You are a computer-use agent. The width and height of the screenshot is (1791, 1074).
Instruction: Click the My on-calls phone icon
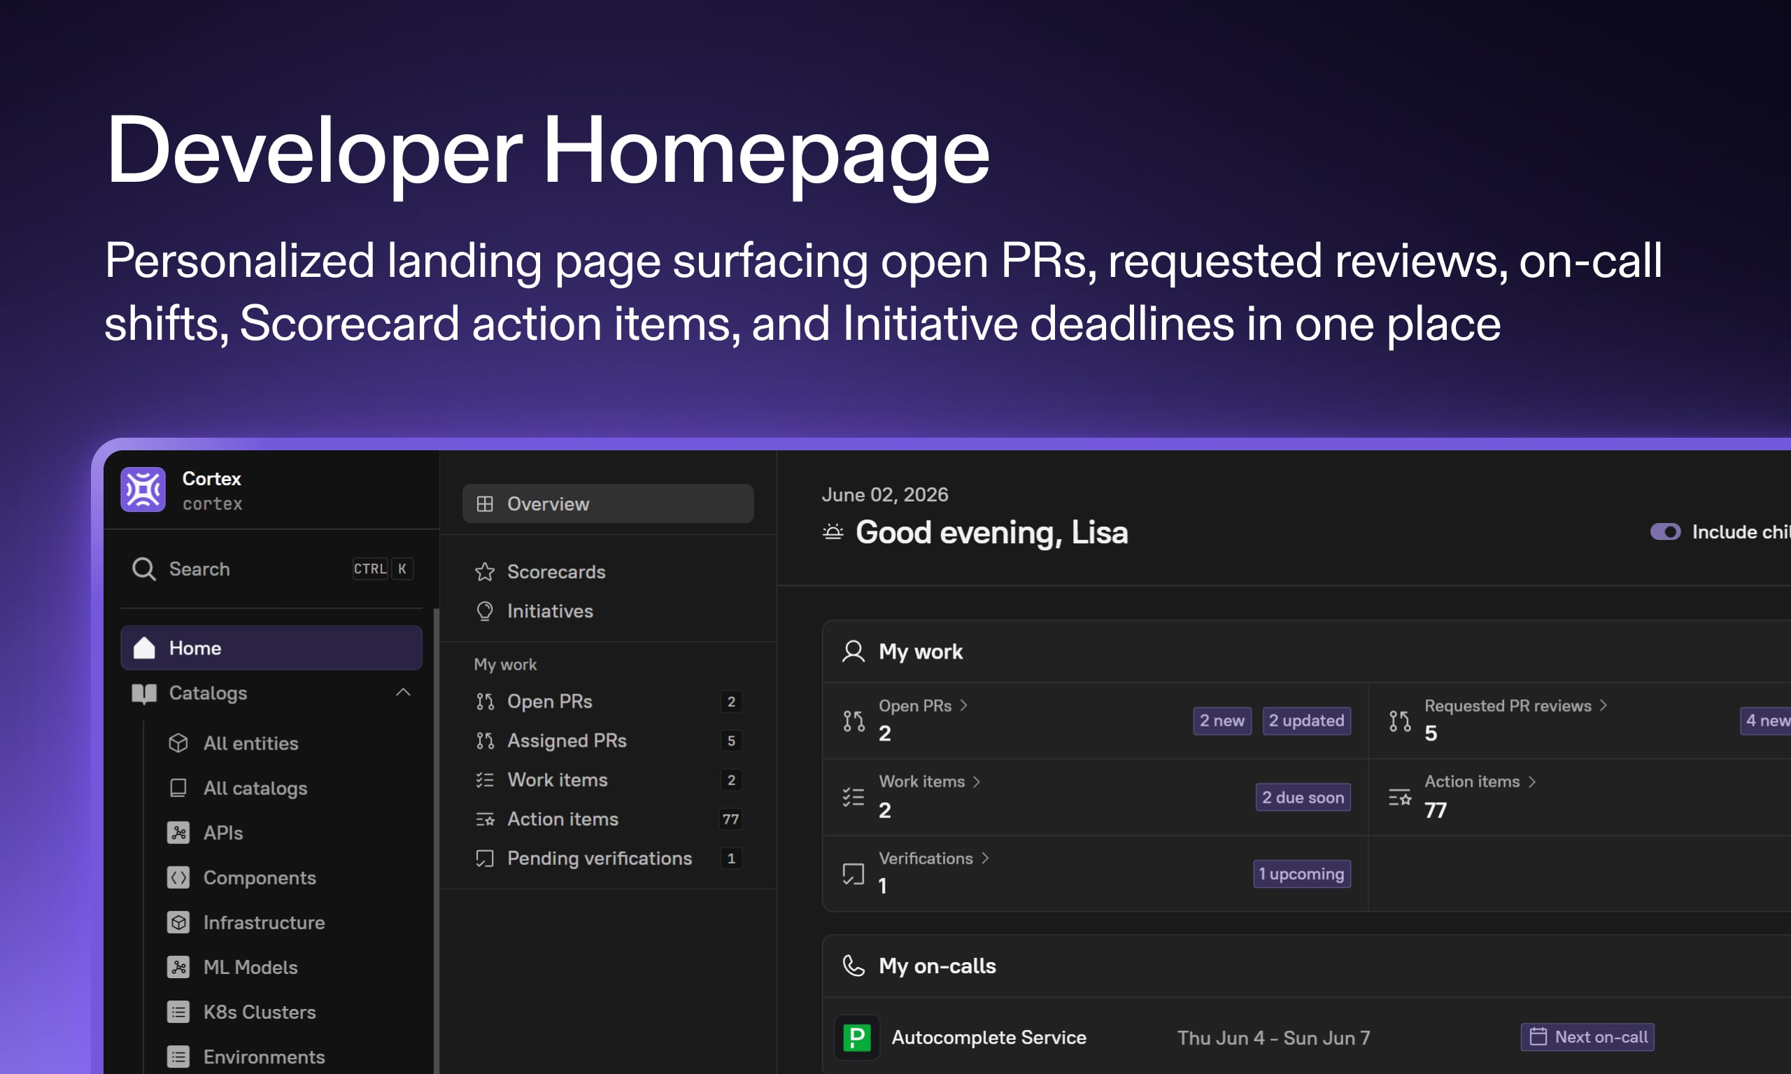[x=854, y=966]
